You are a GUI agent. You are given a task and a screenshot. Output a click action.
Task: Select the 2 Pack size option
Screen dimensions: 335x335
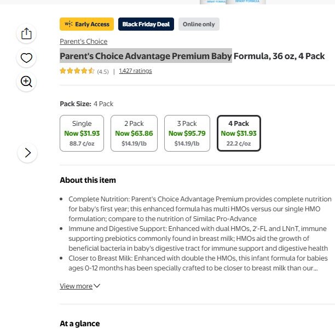coord(134,133)
